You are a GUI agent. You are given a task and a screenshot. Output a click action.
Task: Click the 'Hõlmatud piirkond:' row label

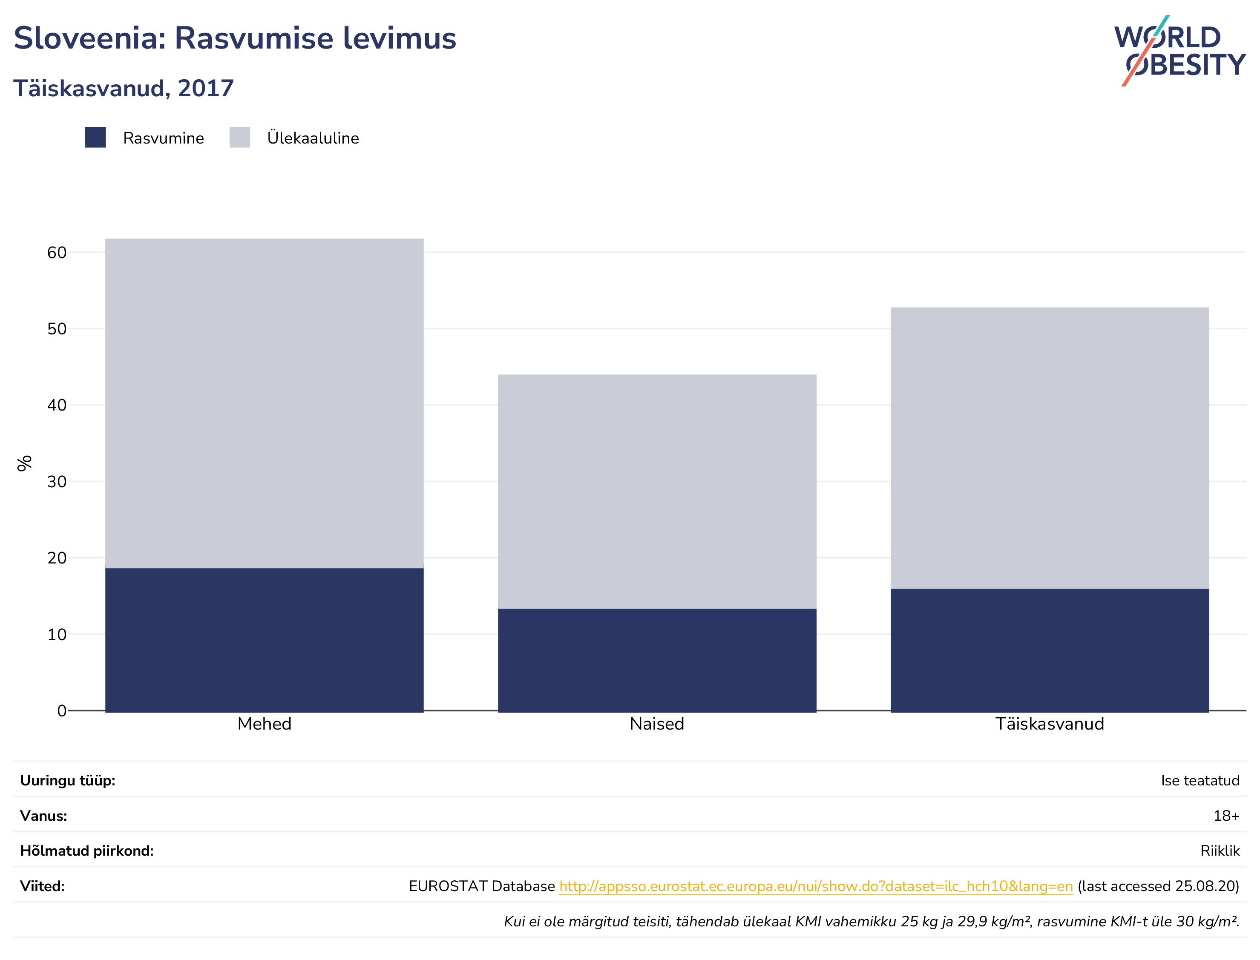coord(87,851)
